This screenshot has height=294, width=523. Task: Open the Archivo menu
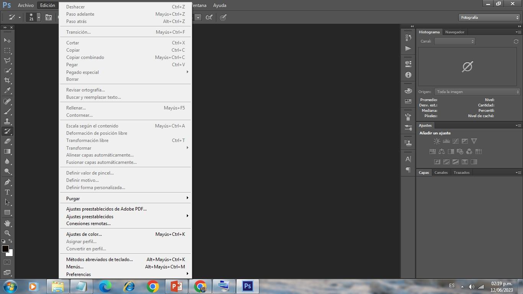pos(26,5)
